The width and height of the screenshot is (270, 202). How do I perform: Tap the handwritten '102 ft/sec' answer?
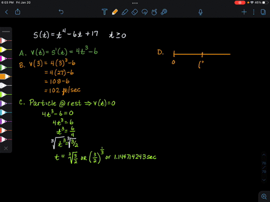tap(65, 90)
